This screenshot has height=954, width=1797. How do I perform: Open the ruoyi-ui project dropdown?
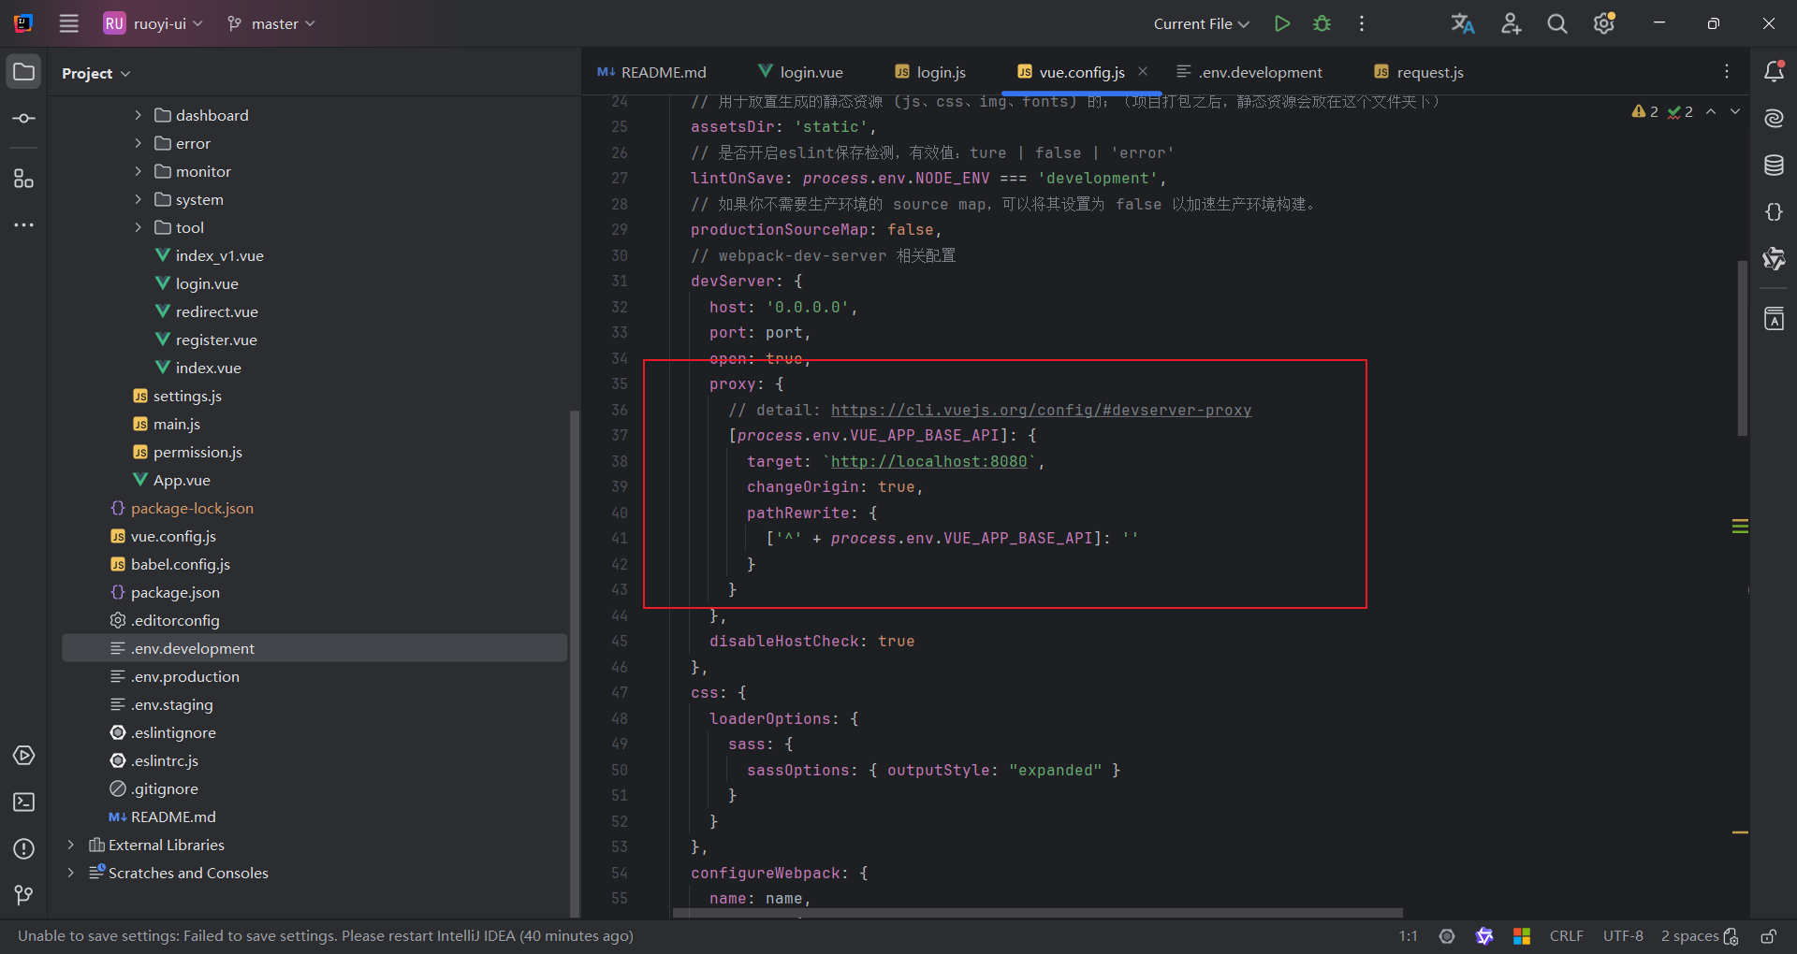tap(153, 23)
